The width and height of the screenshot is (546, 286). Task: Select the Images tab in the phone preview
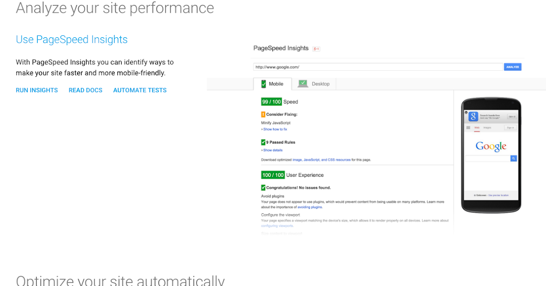487,128
